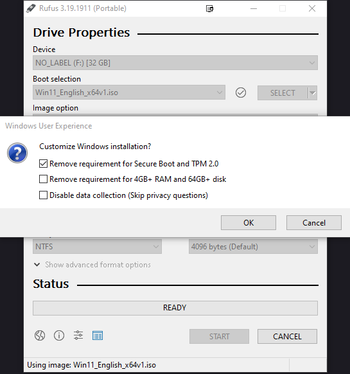
Task: Open the SELECT button split arrow
Action: click(313, 93)
